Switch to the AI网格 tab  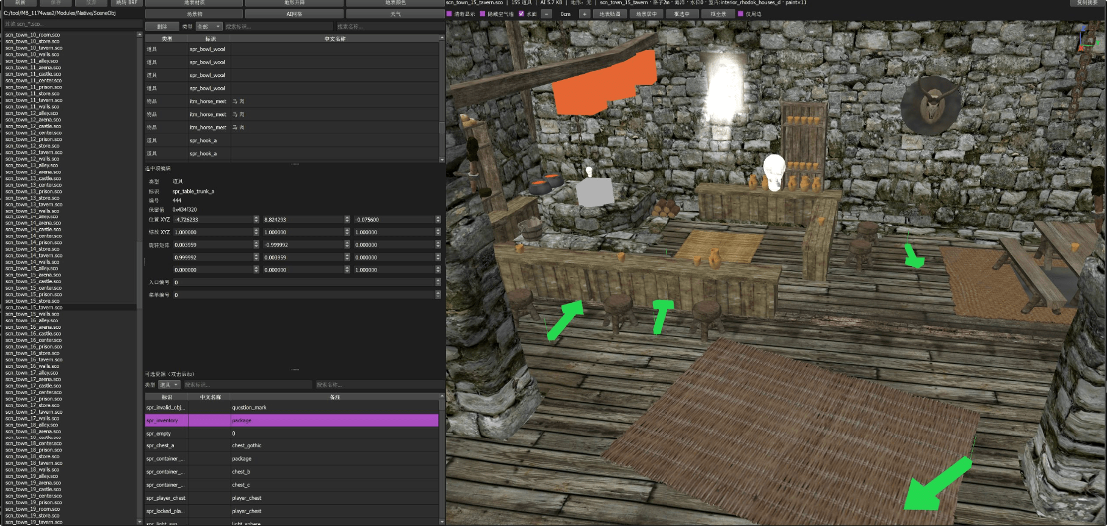point(294,14)
